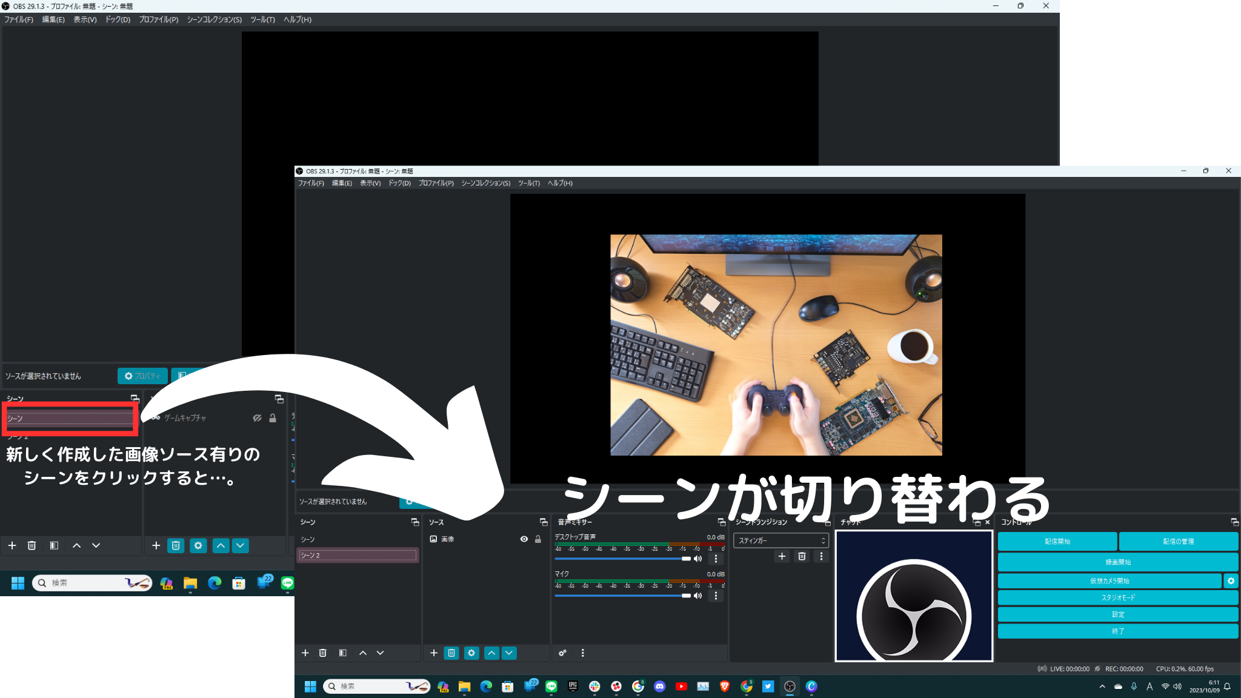Open ドック menu in front OBS window
This screenshot has width=1241, height=698.
coord(399,183)
